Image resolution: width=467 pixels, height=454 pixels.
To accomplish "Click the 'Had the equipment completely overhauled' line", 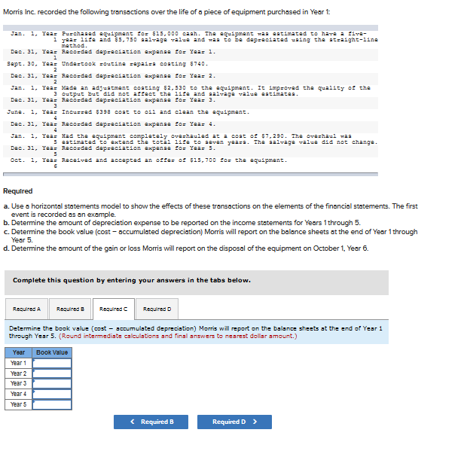I will pos(220,139).
